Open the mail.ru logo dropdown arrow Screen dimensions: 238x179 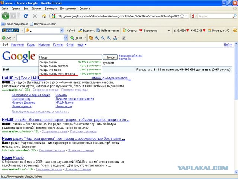pyautogui.click(x=22, y=31)
